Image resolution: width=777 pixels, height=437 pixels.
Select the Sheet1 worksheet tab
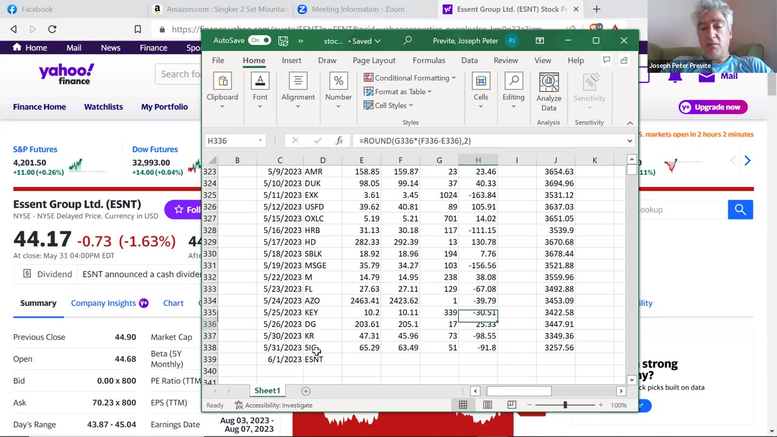267,391
